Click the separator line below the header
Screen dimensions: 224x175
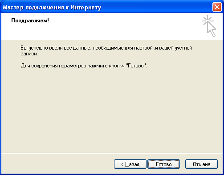point(112,39)
